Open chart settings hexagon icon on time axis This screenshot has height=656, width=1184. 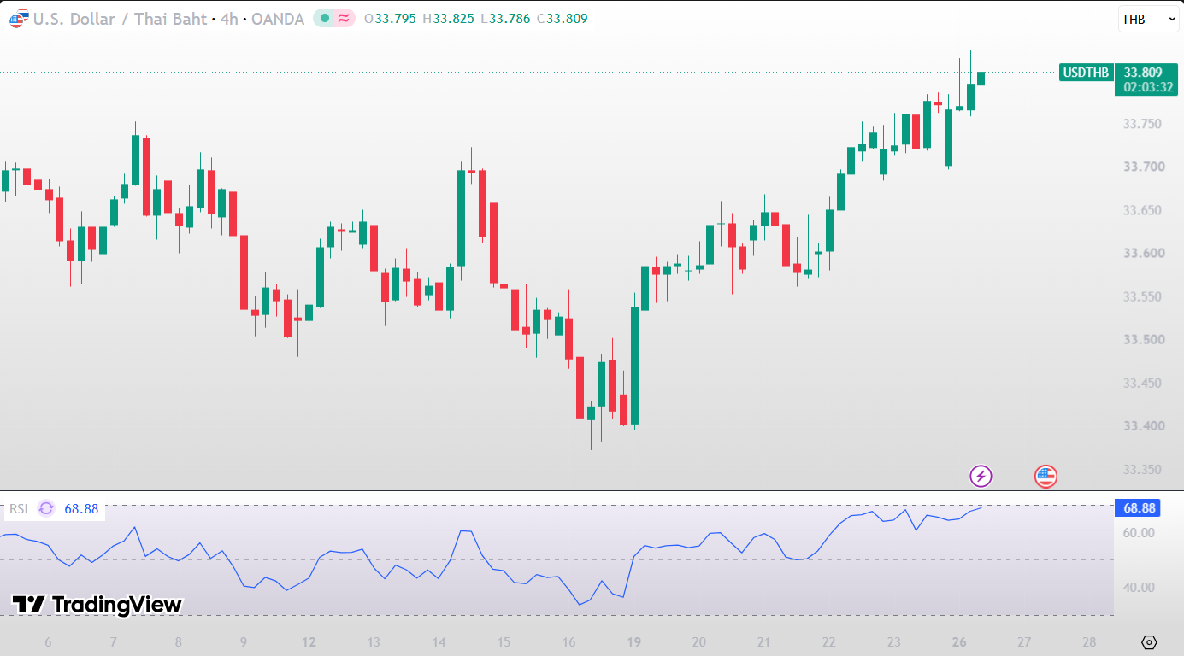pyautogui.click(x=1149, y=642)
